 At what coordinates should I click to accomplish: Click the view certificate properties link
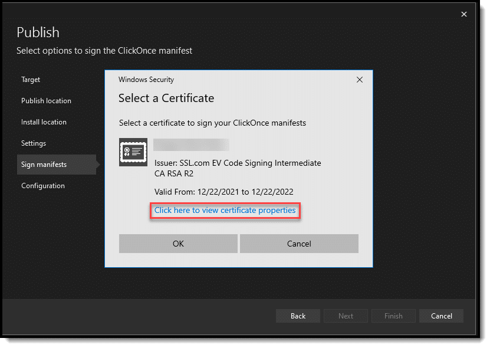coord(225,211)
